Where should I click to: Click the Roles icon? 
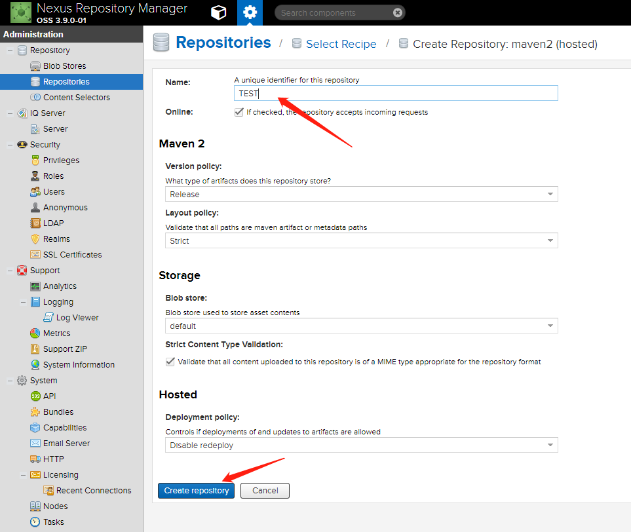(35, 176)
